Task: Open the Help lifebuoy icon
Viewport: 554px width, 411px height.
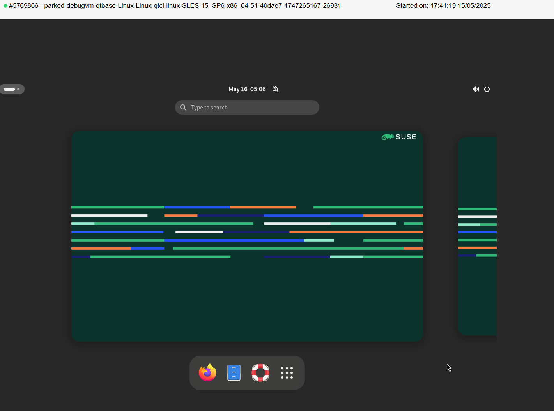Action: point(260,373)
